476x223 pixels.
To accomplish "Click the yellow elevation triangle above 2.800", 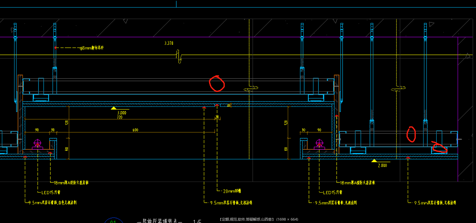I will click(374, 161).
